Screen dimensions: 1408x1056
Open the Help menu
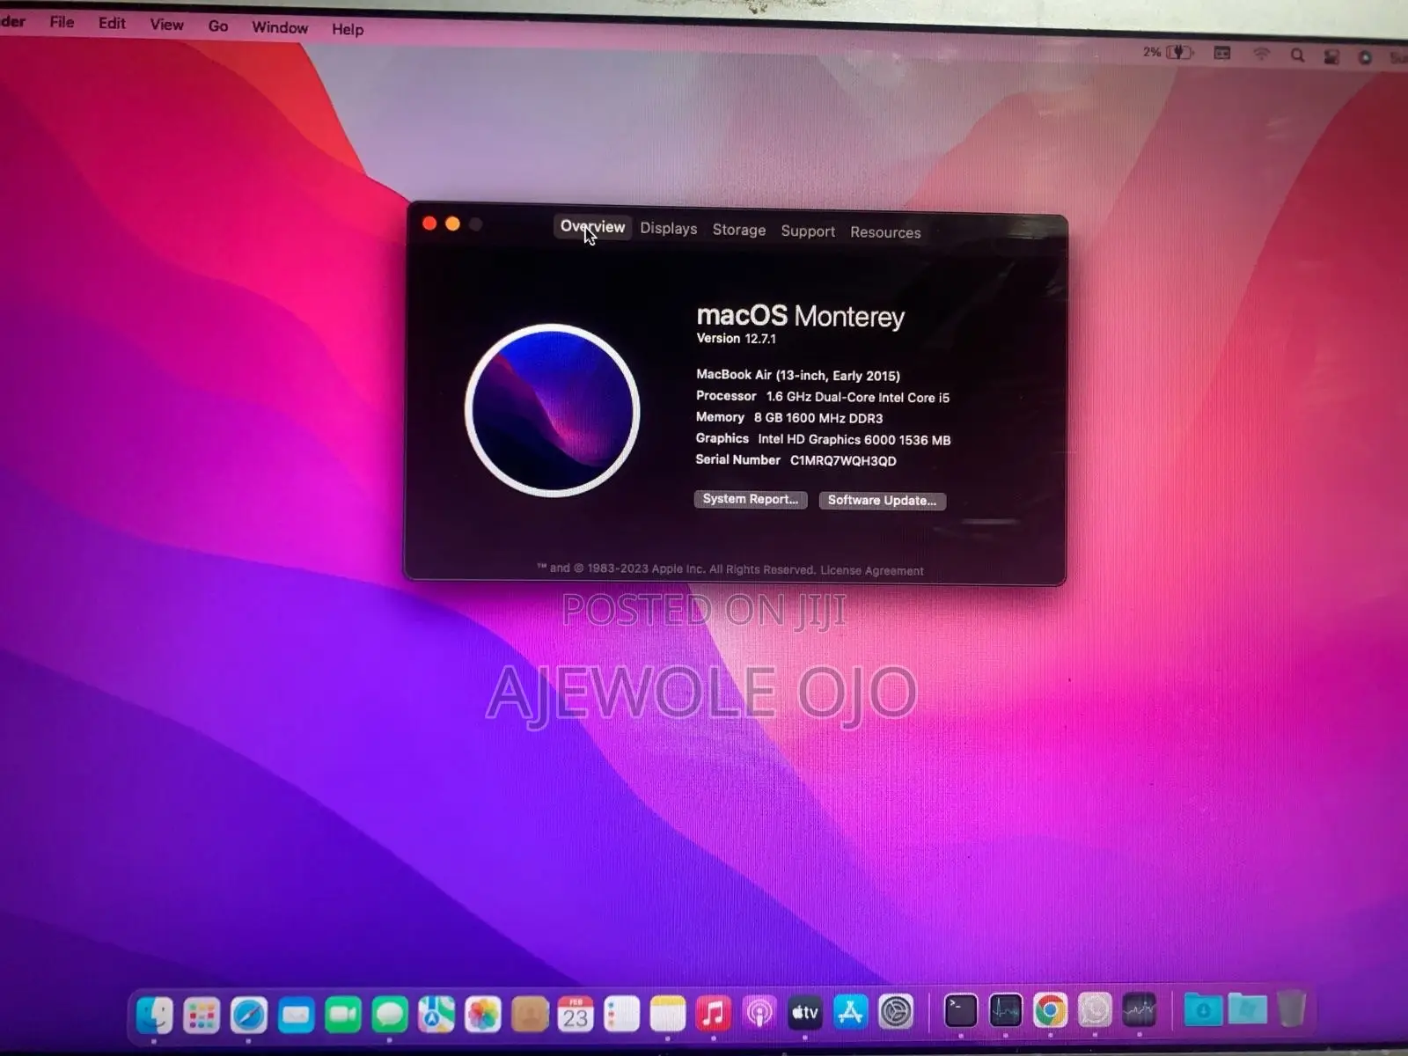348,29
